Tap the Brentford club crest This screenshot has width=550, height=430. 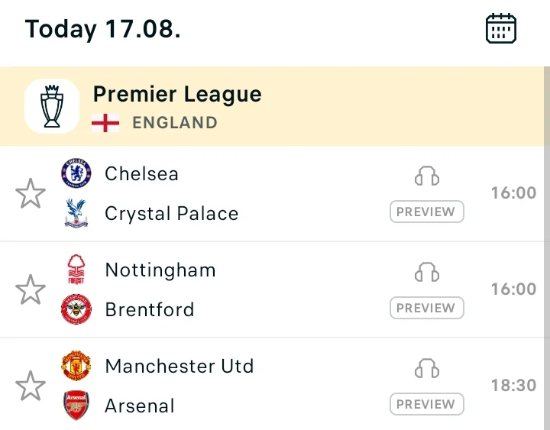pyautogui.click(x=76, y=309)
